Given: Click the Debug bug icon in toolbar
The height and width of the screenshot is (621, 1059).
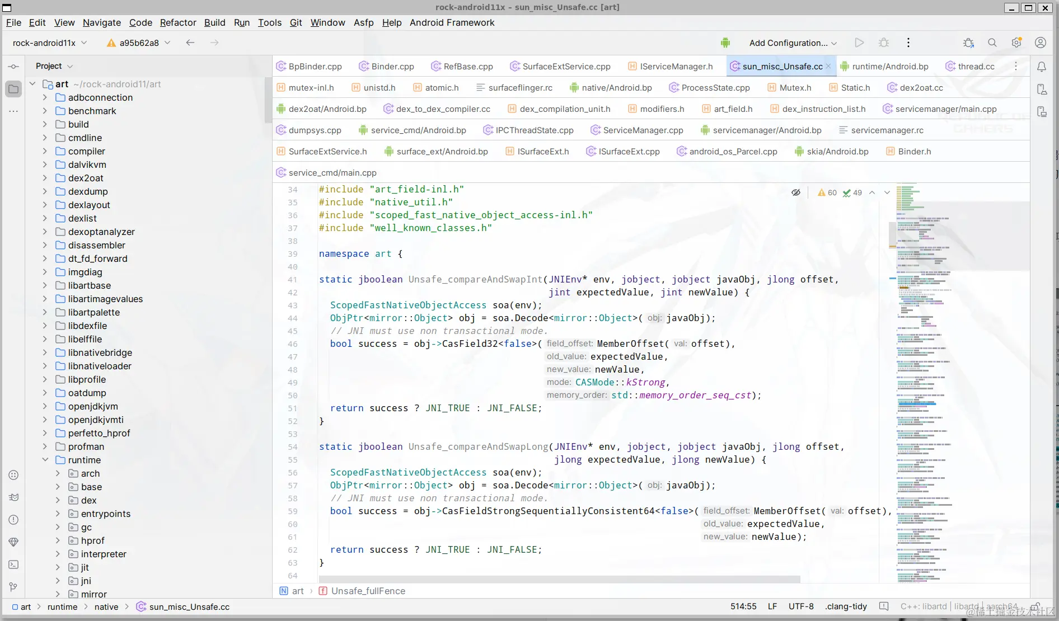Looking at the screenshot, I should tap(884, 43).
